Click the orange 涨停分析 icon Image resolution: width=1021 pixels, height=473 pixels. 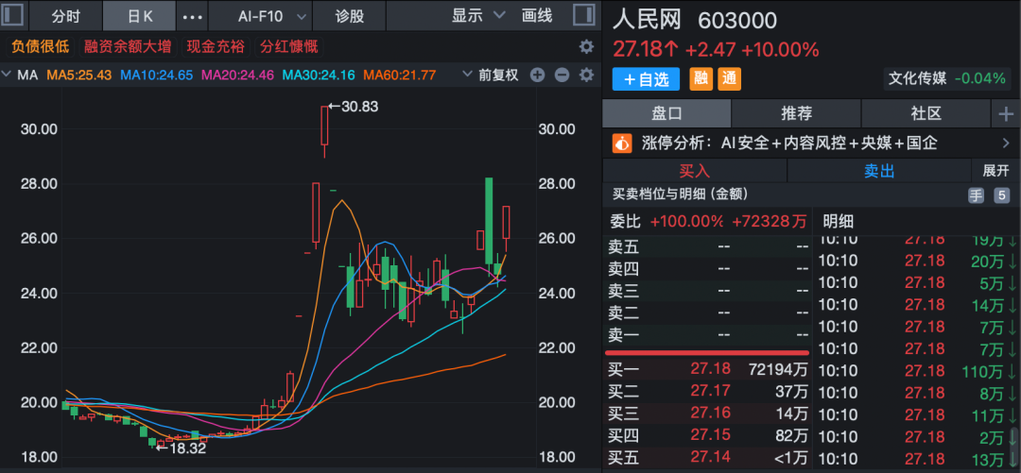[x=622, y=144]
